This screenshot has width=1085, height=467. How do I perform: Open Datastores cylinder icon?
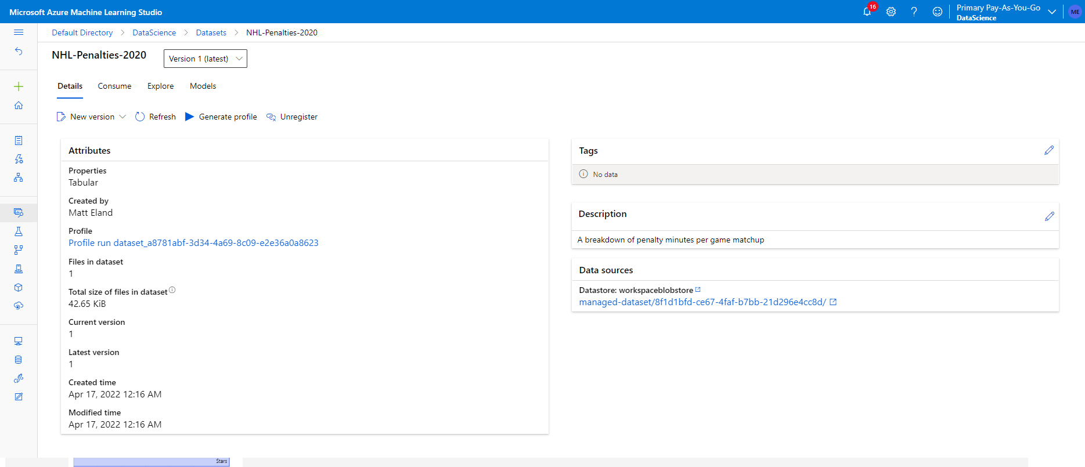click(x=19, y=360)
